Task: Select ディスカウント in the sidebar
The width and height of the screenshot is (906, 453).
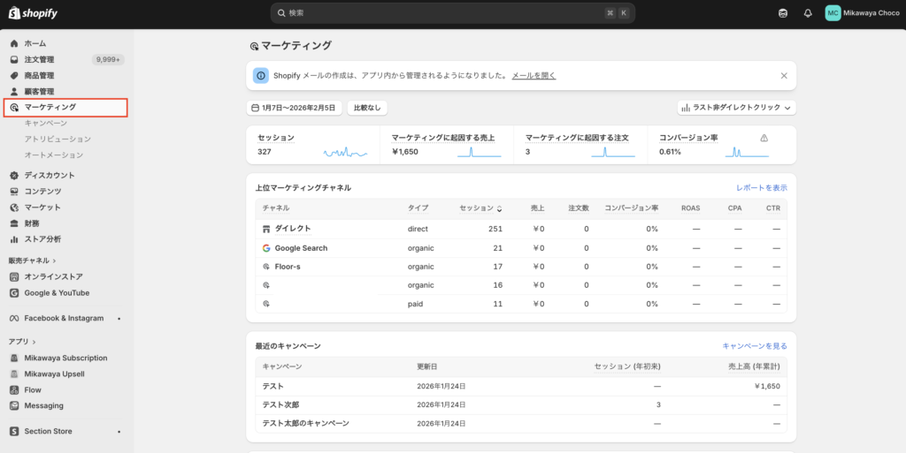Action: point(50,175)
